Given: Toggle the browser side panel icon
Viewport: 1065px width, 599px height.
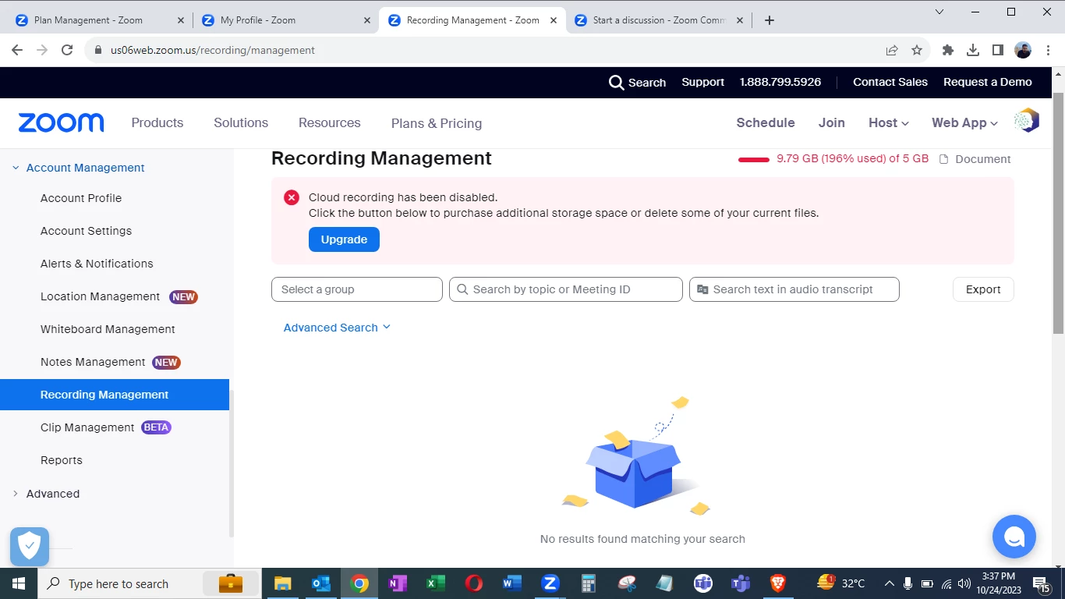Looking at the screenshot, I should [998, 50].
